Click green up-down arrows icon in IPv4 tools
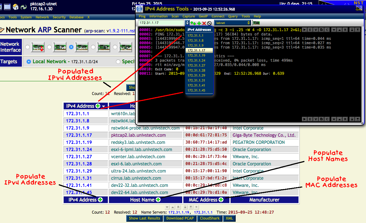This screenshot has height=223, width=366. 193,23
